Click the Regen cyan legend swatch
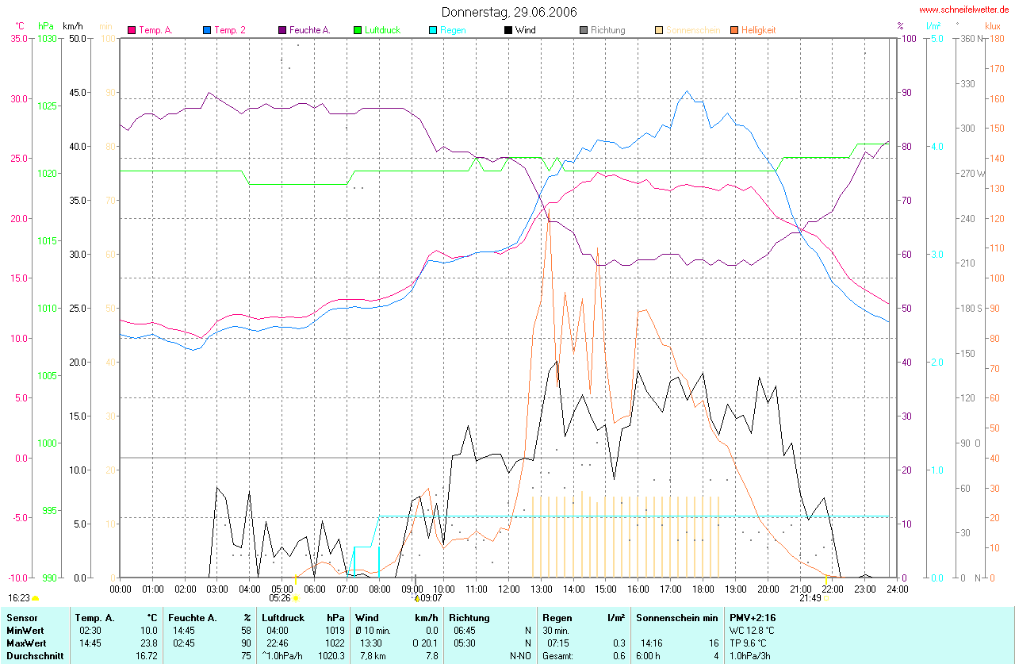 click(x=433, y=30)
